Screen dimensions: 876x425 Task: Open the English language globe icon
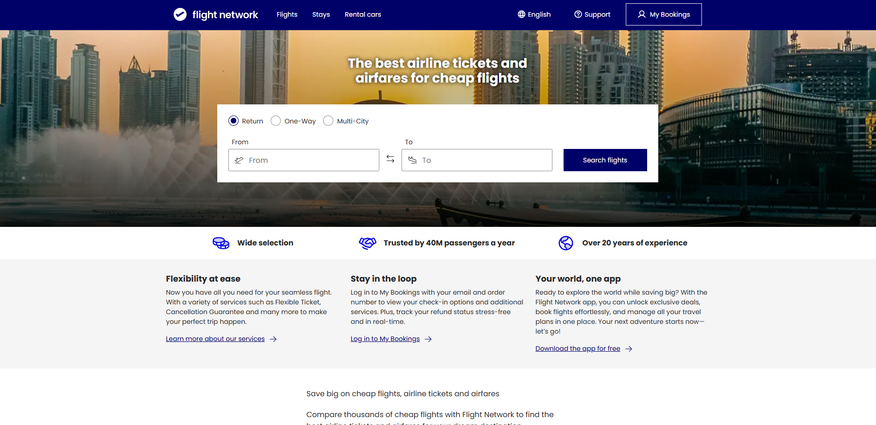(x=521, y=14)
